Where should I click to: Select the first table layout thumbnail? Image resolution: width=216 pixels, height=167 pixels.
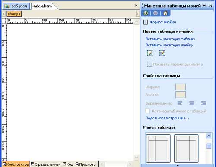(158, 148)
